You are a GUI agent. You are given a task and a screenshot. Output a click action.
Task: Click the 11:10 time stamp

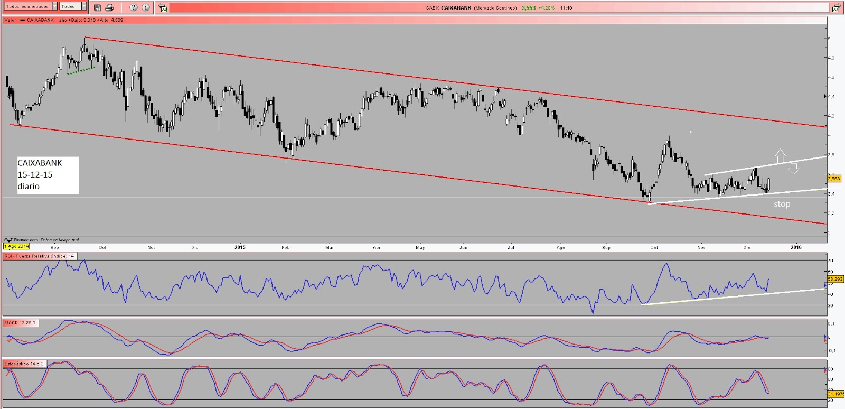[x=566, y=8]
